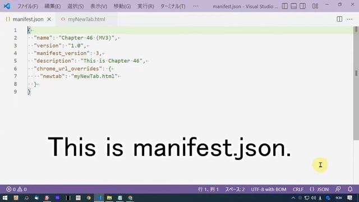
Task: Click the "version" key on line 3
Action: coord(48,45)
